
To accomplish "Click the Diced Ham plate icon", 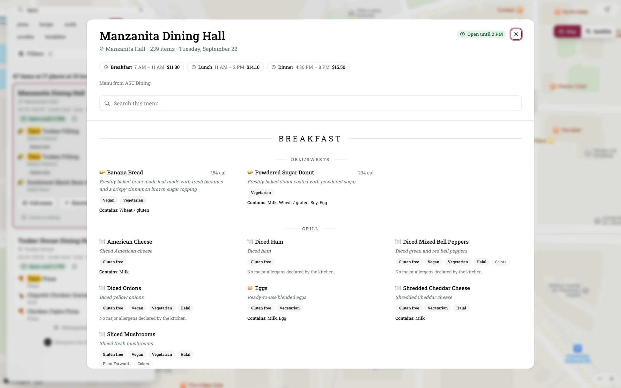I will 250,242.
